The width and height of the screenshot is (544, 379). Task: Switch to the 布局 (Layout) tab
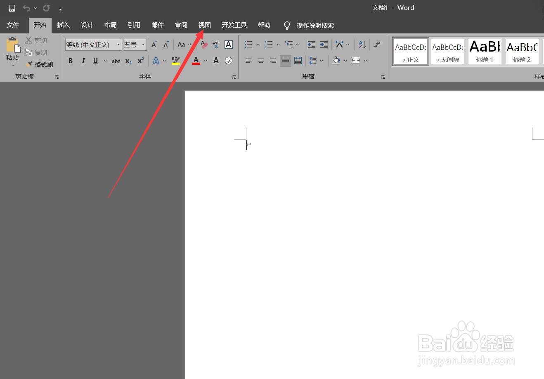[111, 25]
